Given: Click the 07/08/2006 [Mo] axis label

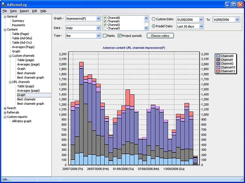Looking at the screenshot, I should click(x=148, y=169).
